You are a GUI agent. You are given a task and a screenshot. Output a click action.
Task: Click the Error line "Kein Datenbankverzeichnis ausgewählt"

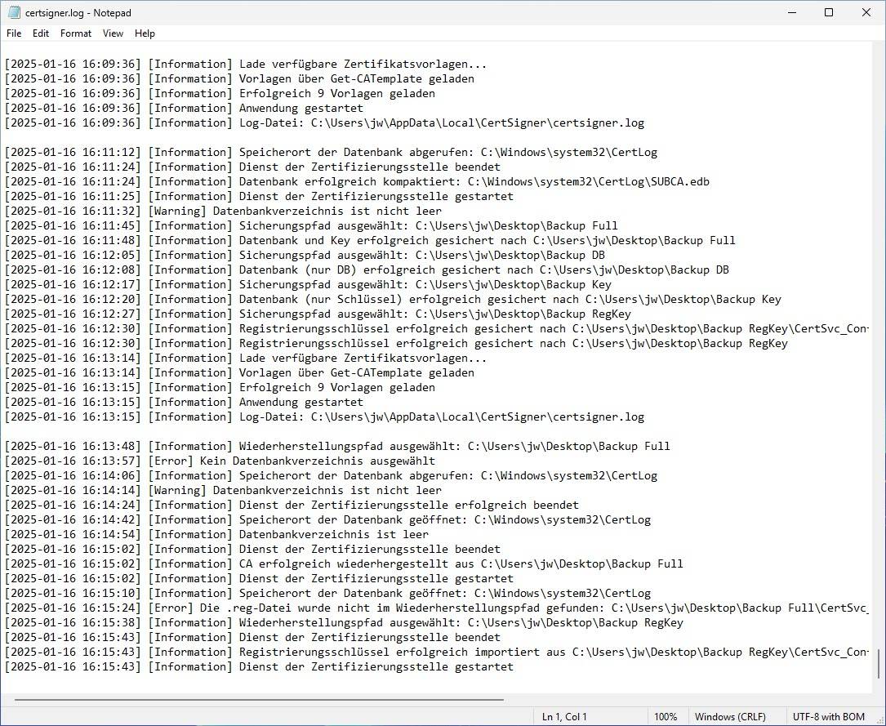pyautogui.click(x=317, y=461)
